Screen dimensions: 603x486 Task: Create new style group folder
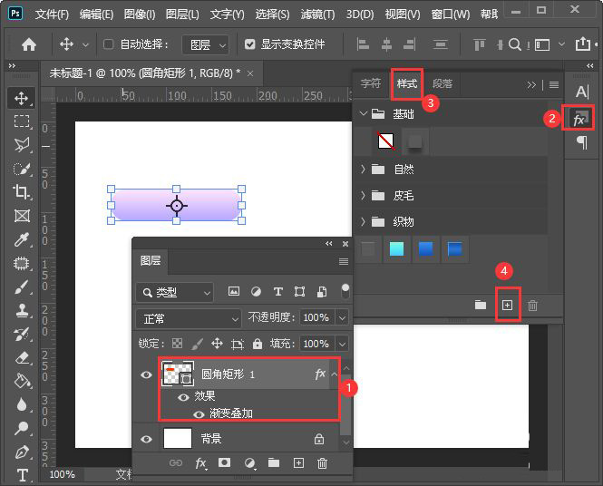480,305
